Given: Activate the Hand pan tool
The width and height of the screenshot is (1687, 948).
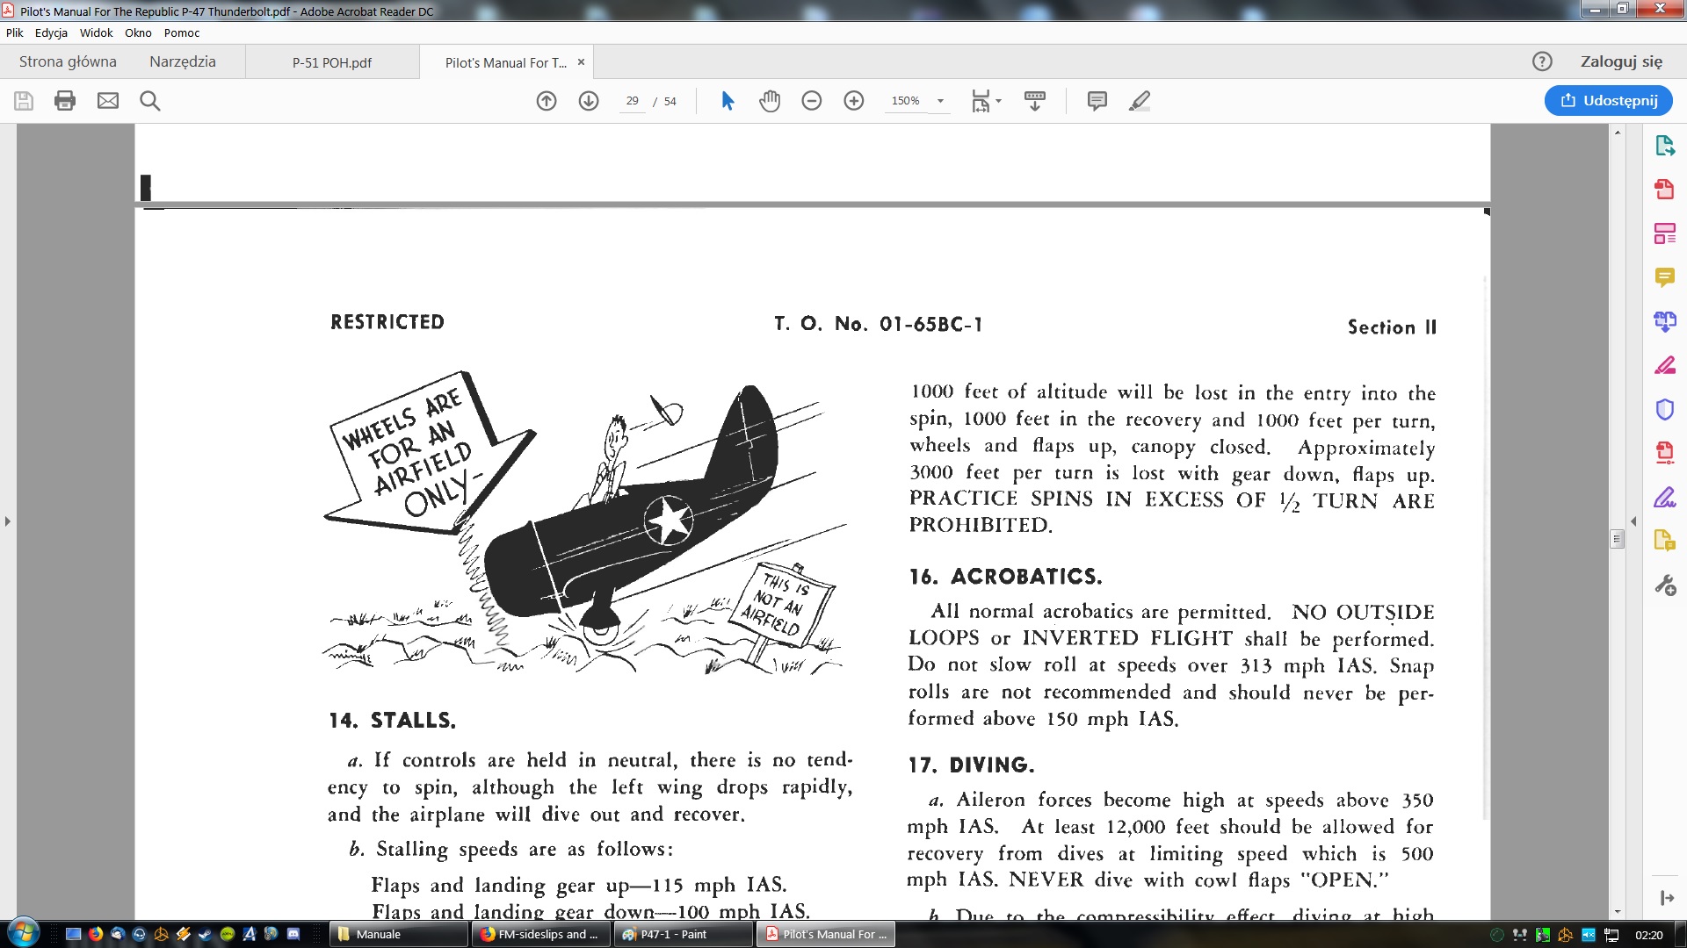Looking at the screenshot, I should tap(770, 101).
